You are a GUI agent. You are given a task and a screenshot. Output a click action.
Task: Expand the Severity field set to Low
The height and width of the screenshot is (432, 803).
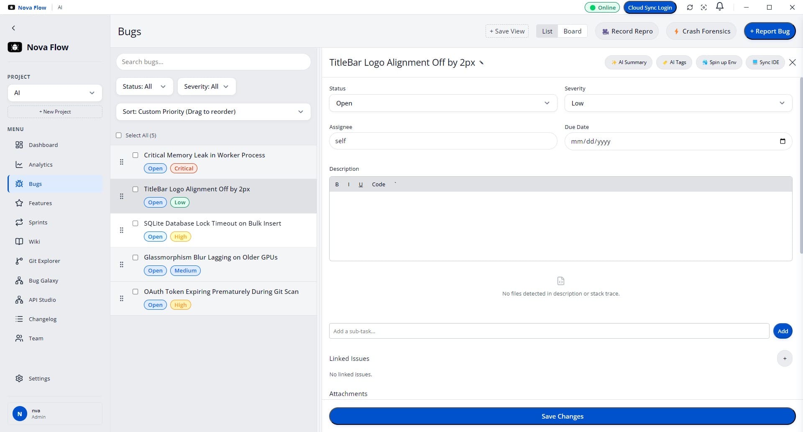(x=678, y=103)
